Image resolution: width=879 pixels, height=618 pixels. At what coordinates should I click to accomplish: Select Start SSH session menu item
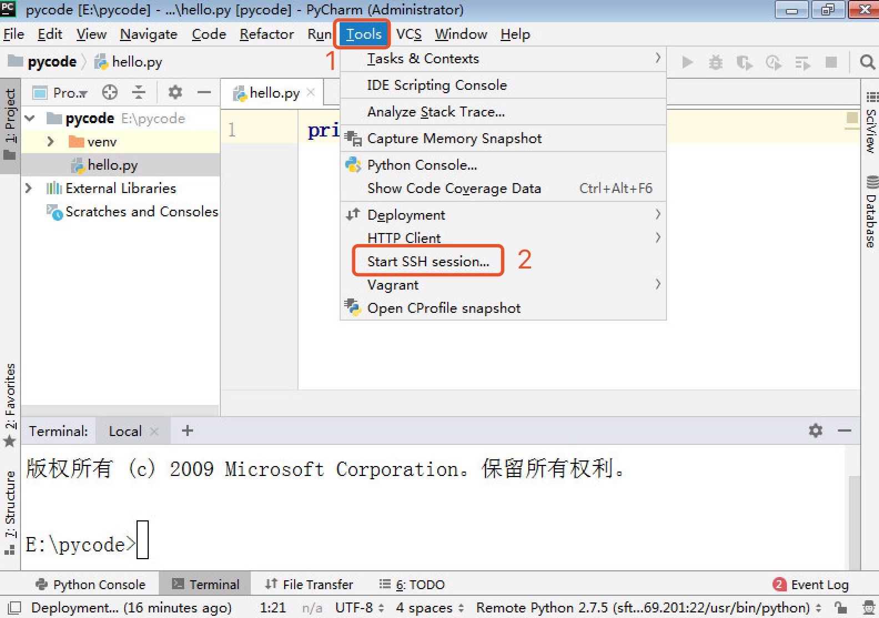click(x=503, y=261)
